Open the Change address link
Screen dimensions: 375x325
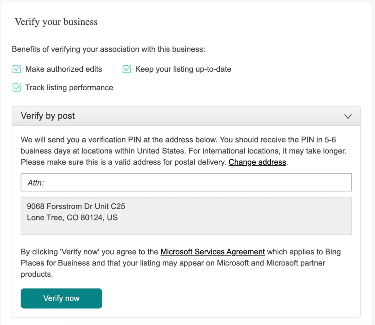pyautogui.click(x=257, y=162)
